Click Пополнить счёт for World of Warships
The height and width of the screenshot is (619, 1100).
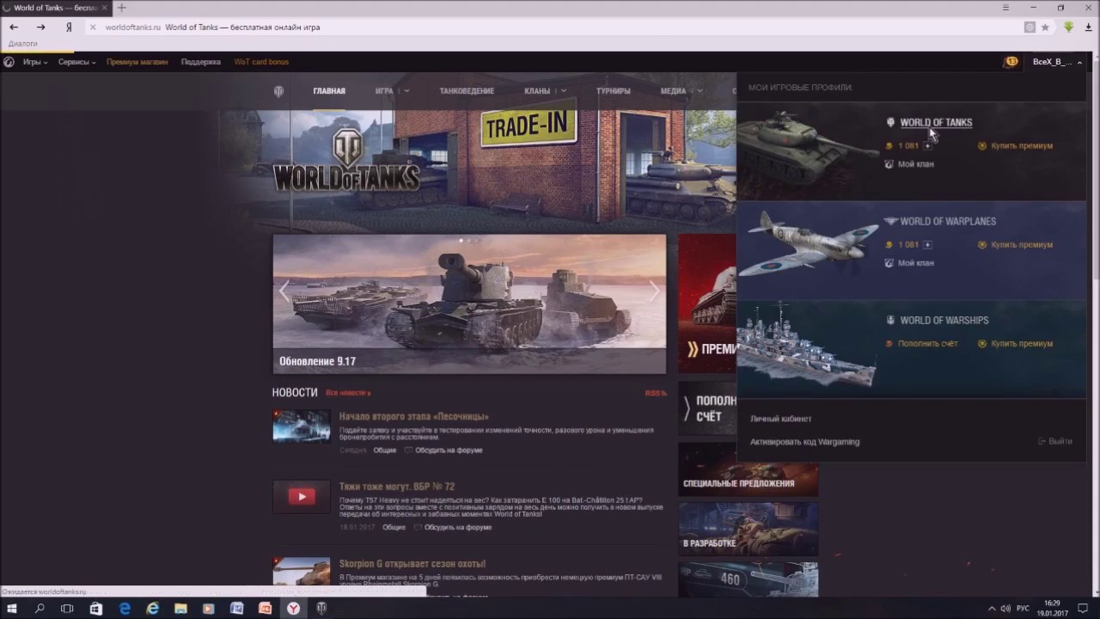click(x=927, y=344)
